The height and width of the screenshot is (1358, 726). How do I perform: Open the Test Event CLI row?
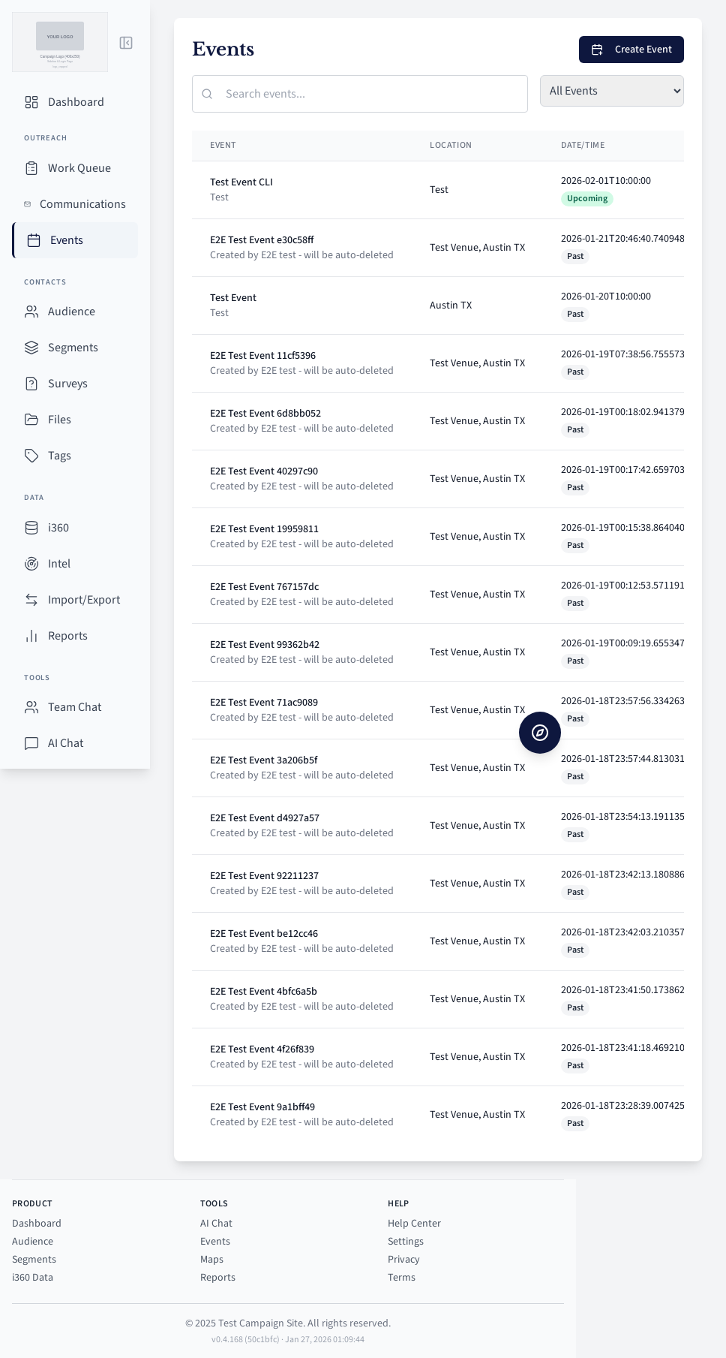click(x=241, y=182)
